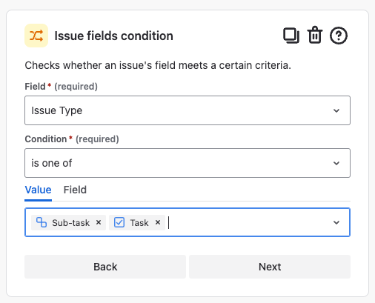Delete the condition using the trash icon

pos(315,35)
